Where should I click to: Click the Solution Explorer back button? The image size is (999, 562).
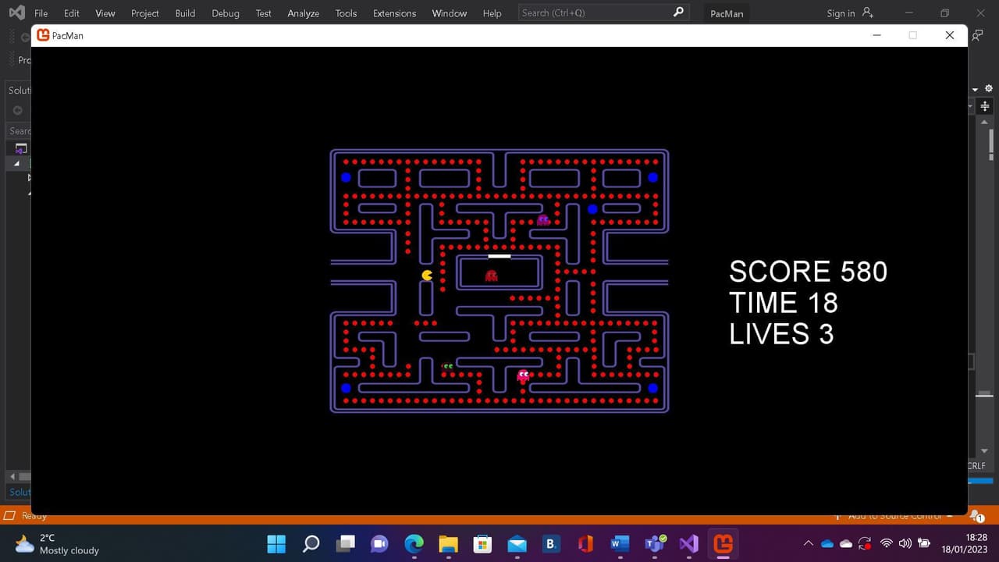pos(17,109)
